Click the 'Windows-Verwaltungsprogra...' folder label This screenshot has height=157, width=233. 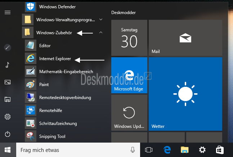(x=66, y=20)
